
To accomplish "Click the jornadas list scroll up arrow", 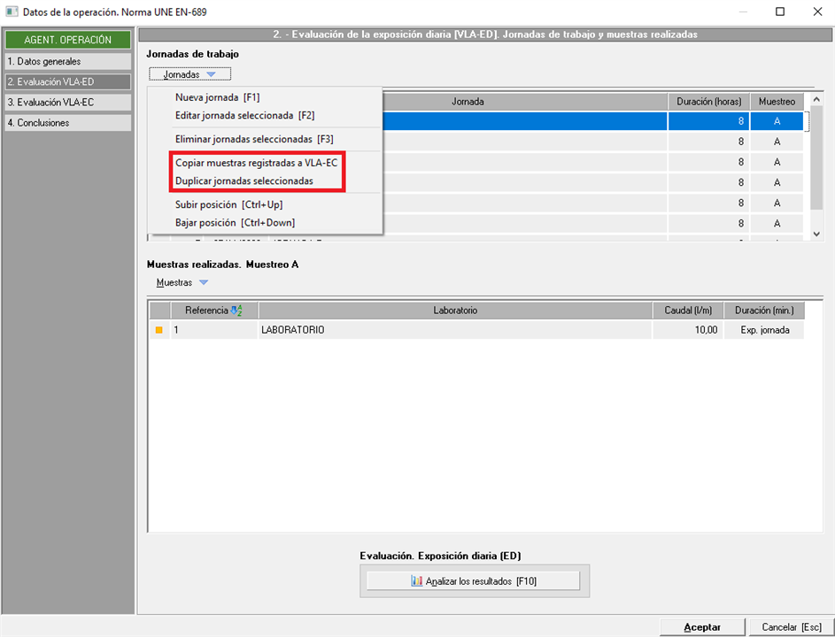I will tap(816, 99).
